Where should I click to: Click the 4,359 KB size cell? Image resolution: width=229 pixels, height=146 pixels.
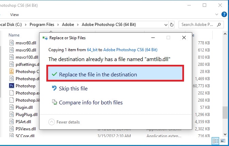point(202,121)
